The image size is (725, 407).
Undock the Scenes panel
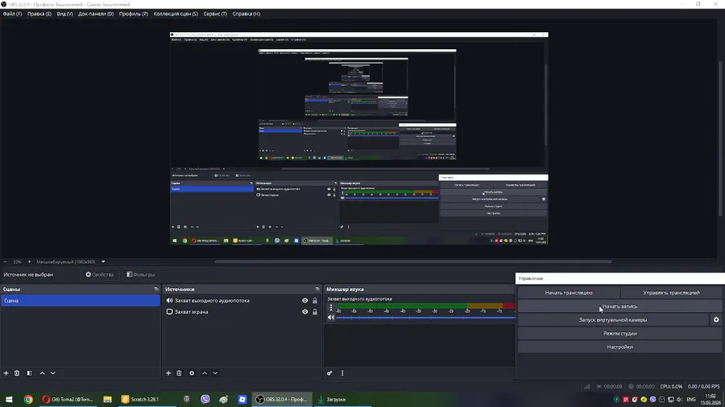(x=156, y=290)
